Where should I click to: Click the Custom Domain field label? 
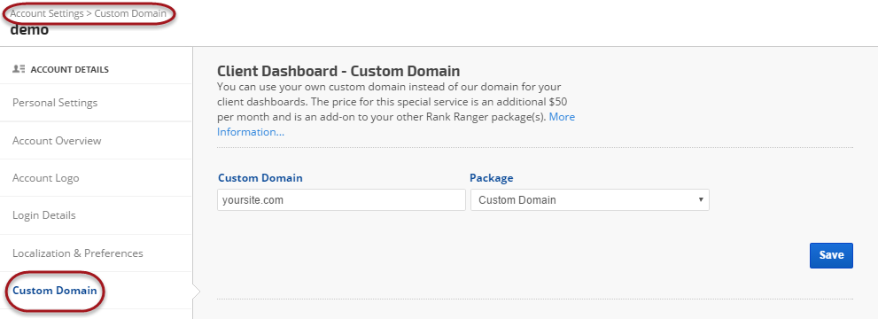[x=260, y=178]
